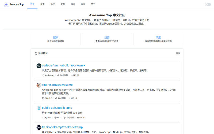The height and width of the screenshot is (134, 214).
Task: Click the freeCodeCamp avatar icon
Action: [39, 127]
